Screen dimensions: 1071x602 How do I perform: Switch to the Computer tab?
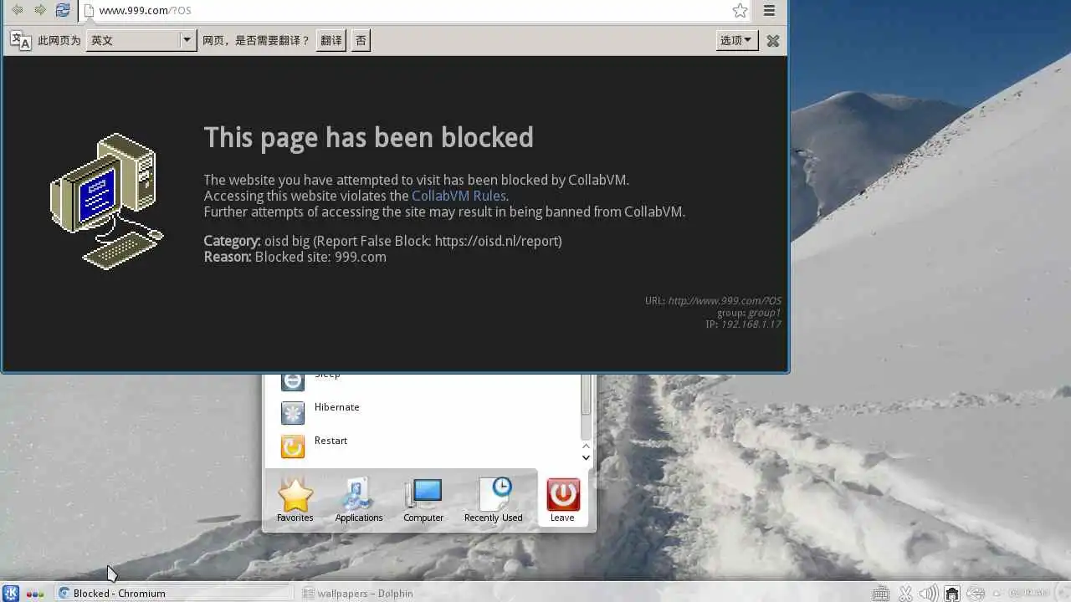pos(423,500)
